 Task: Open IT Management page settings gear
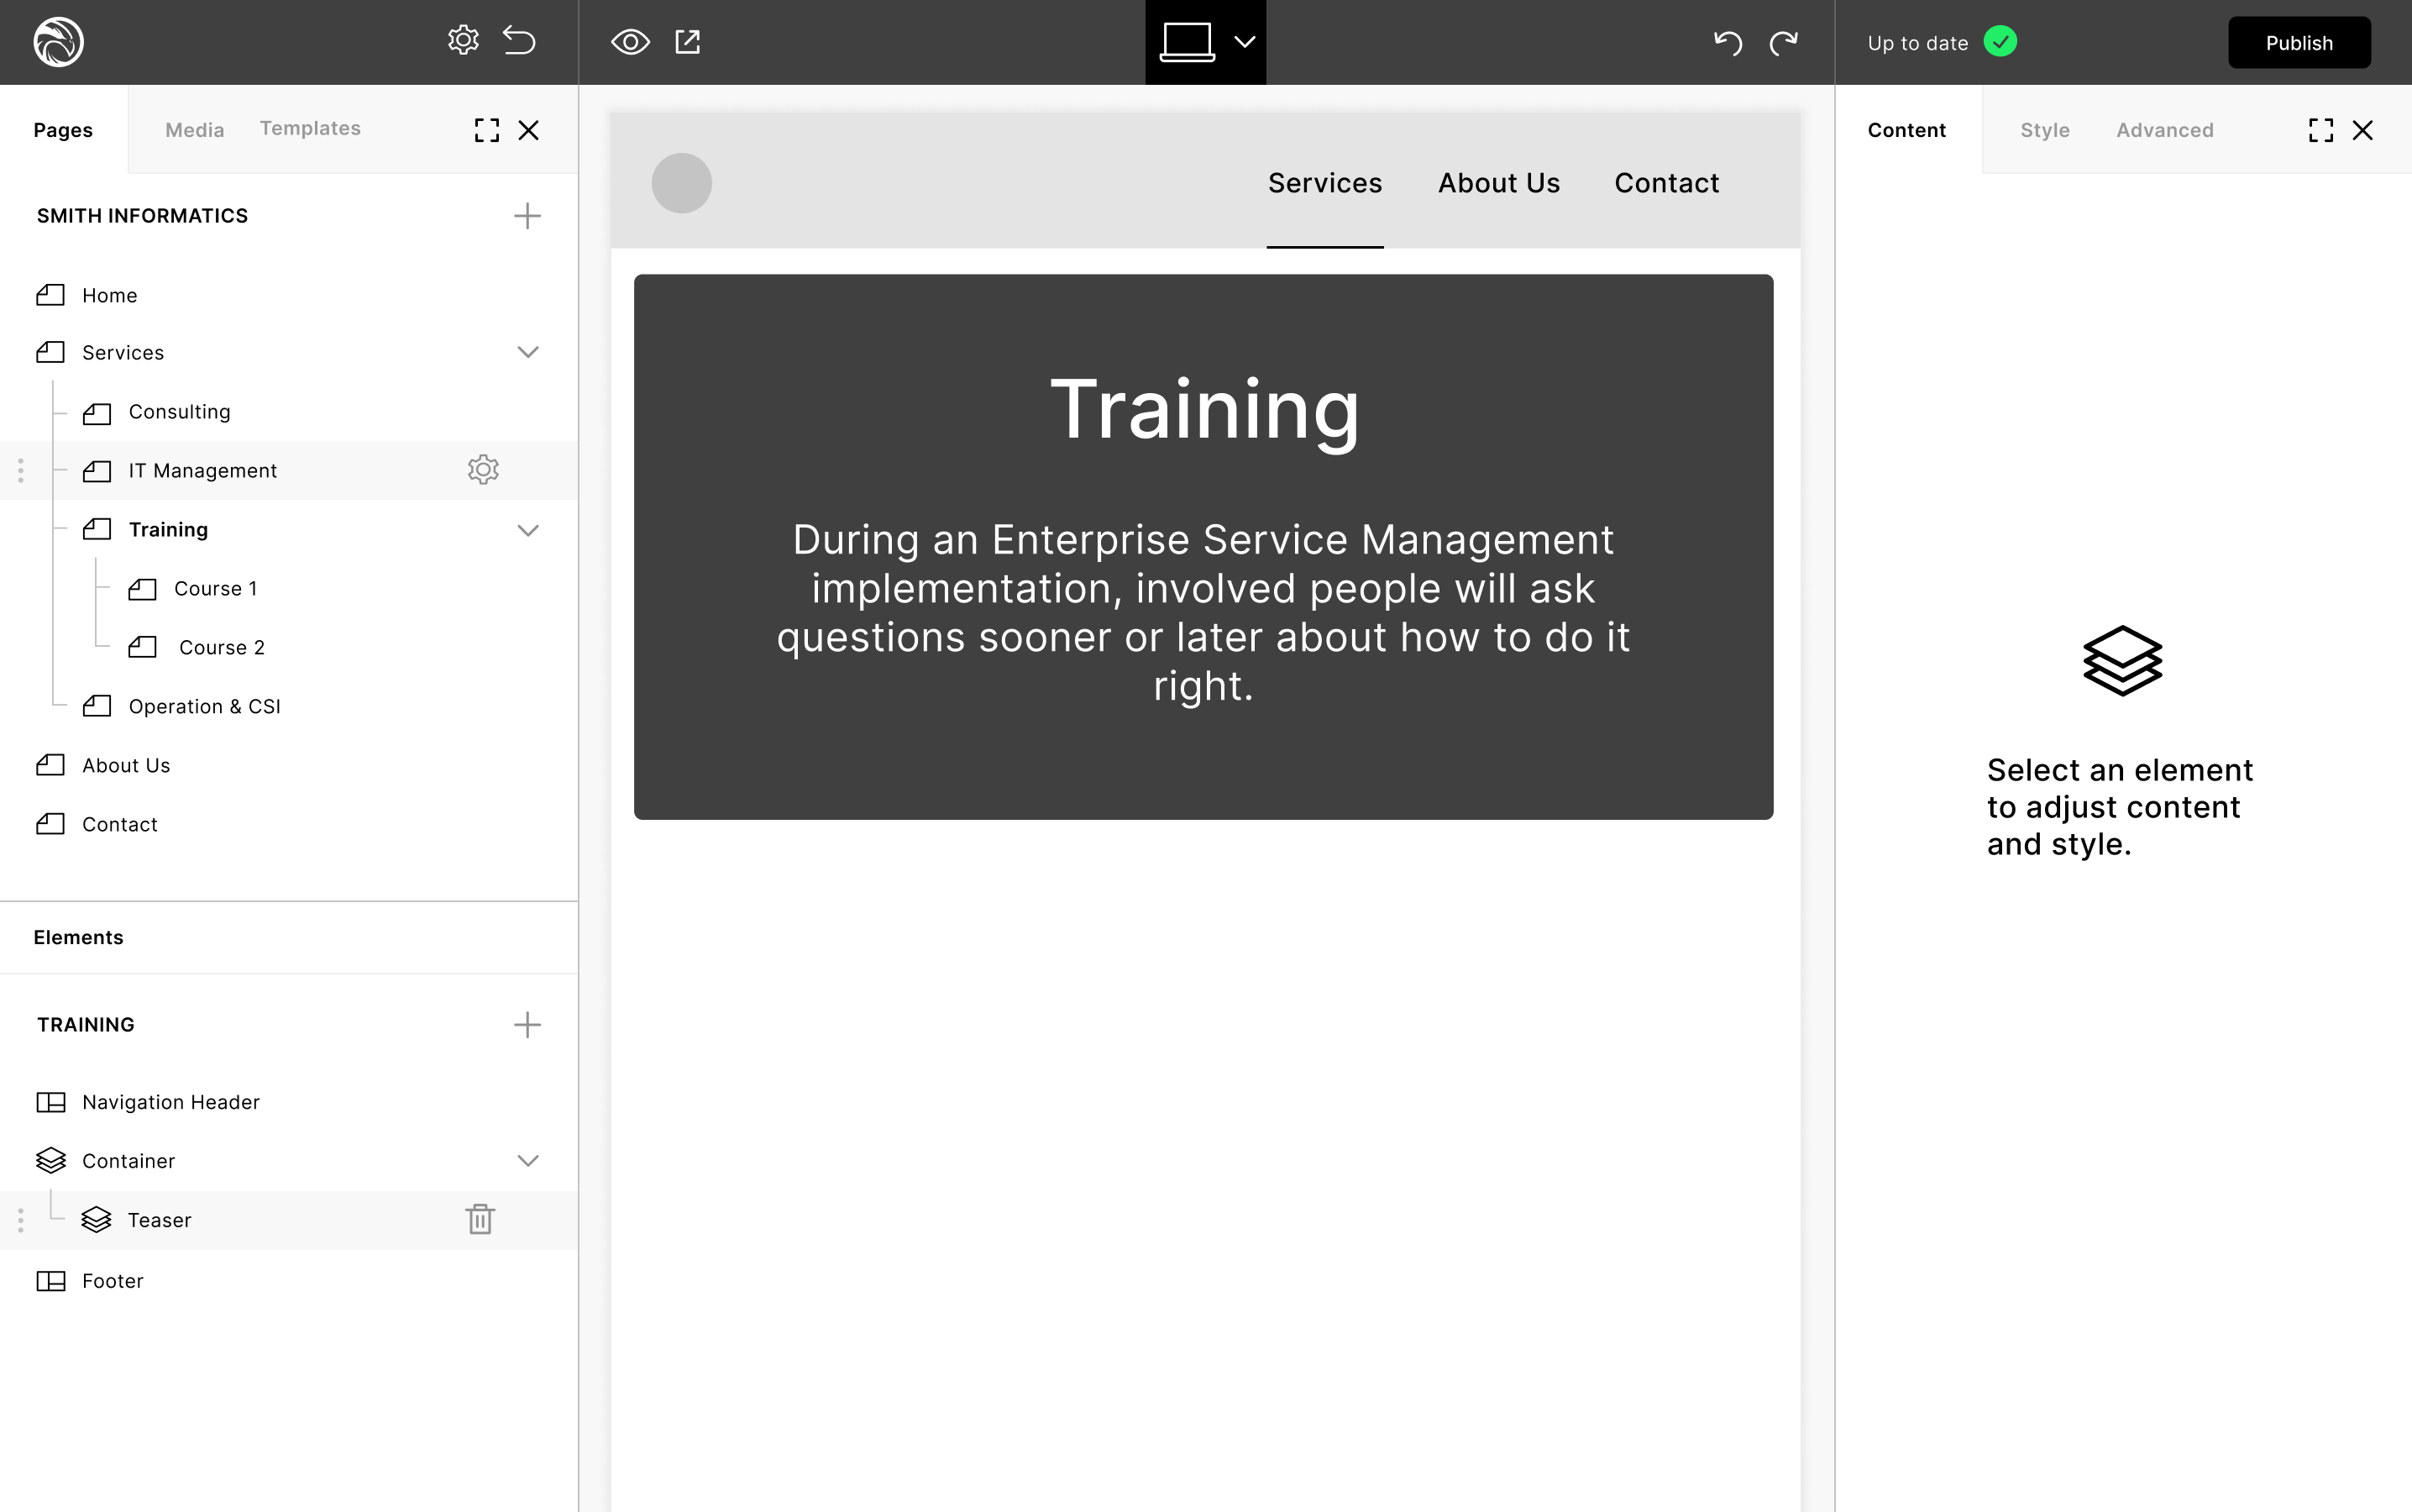point(483,470)
